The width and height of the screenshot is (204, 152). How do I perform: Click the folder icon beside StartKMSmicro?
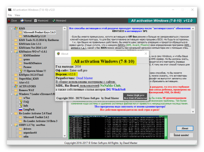20,63
